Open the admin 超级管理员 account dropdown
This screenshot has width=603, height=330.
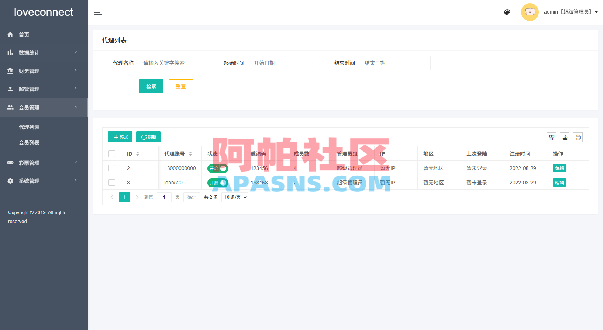(571, 12)
